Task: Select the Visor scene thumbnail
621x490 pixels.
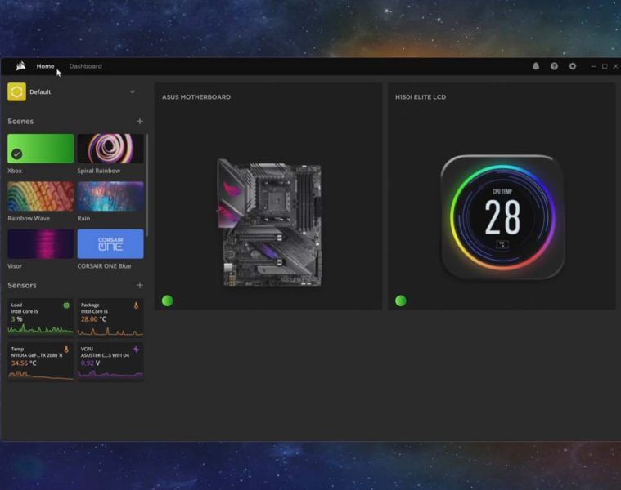Action: tap(40, 244)
